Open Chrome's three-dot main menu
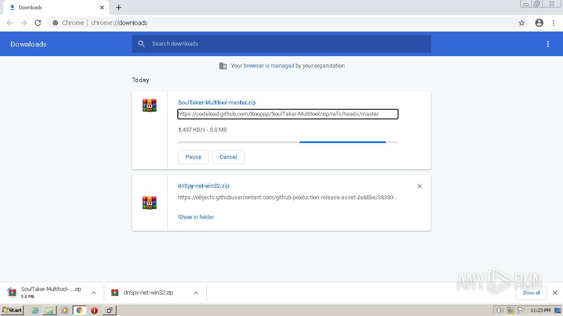Image resolution: width=563 pixels, height=316 pixels. (x=554, y=23)
